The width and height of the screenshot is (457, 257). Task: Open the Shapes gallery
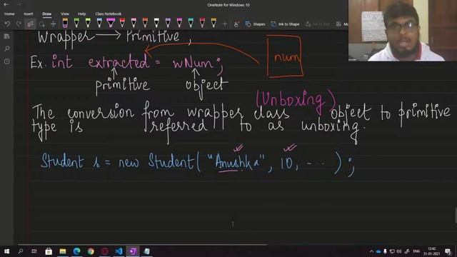(256, 24)
